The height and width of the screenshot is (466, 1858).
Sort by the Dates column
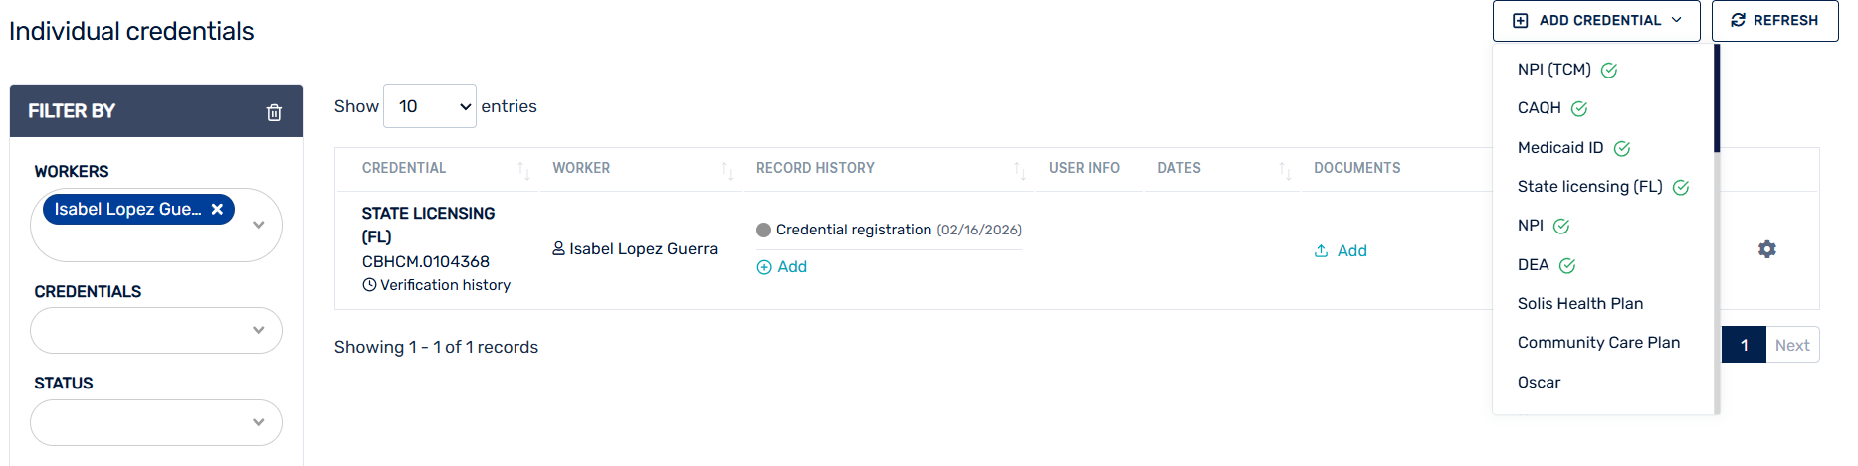(x=1284, y=170)
